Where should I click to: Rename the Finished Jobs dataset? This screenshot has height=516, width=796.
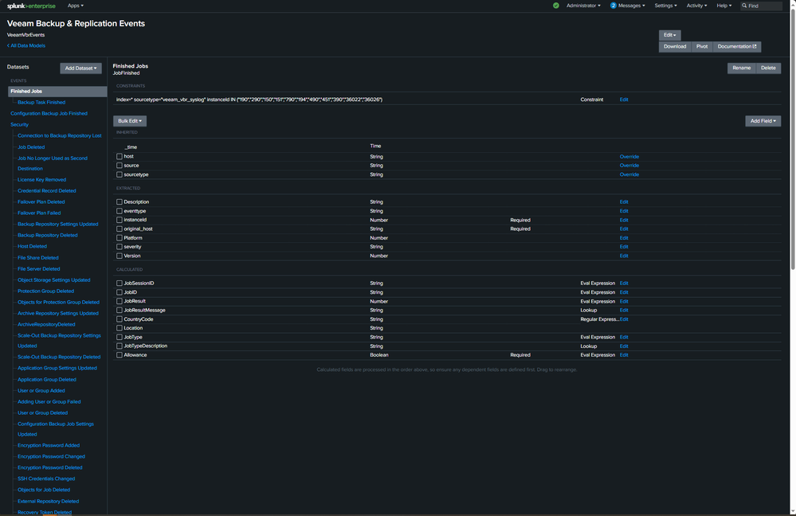point(741,68)
